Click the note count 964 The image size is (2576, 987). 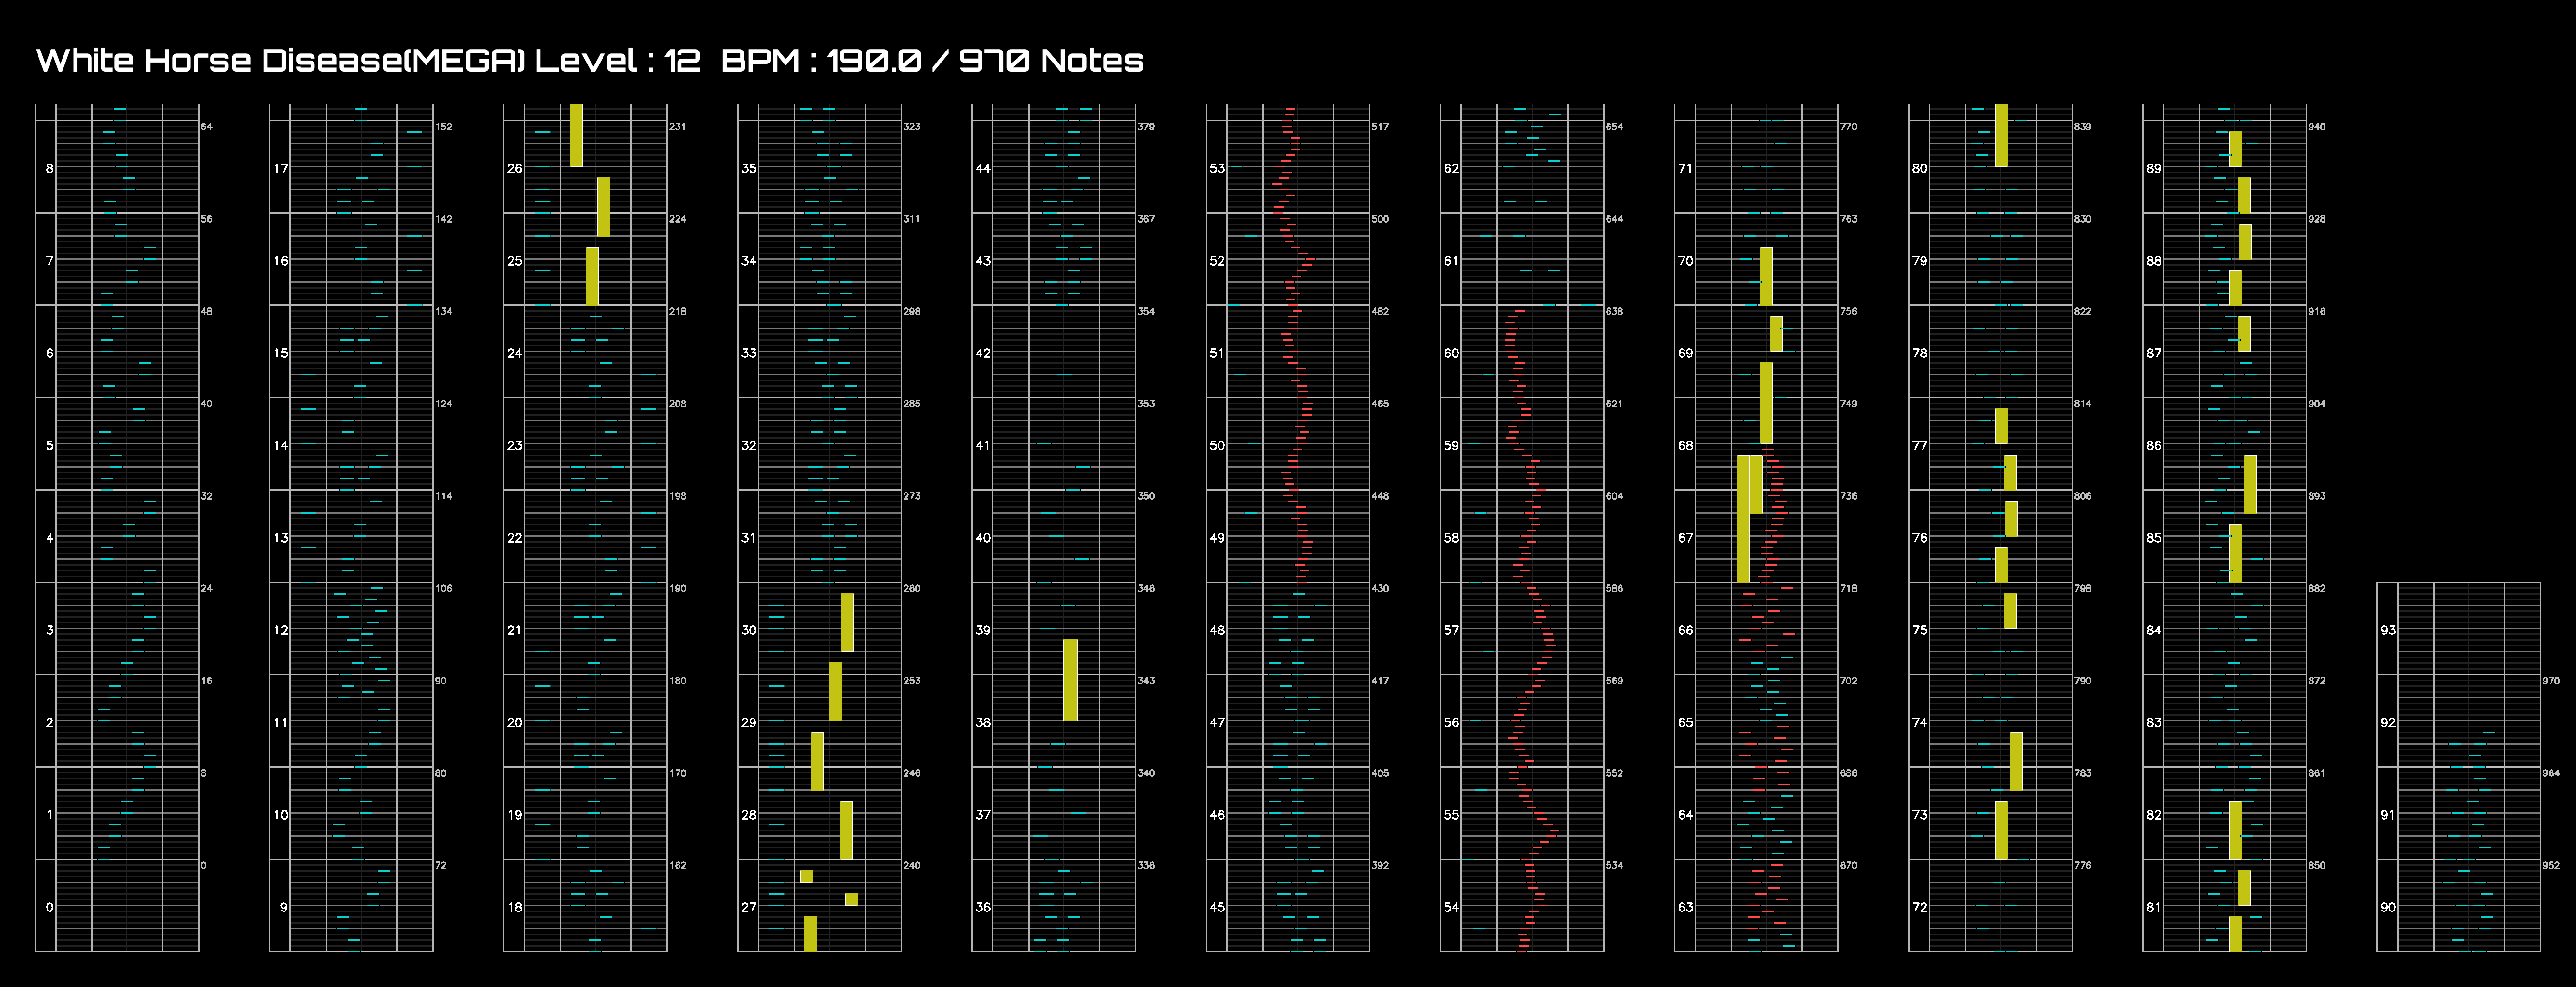point(2551,773)
